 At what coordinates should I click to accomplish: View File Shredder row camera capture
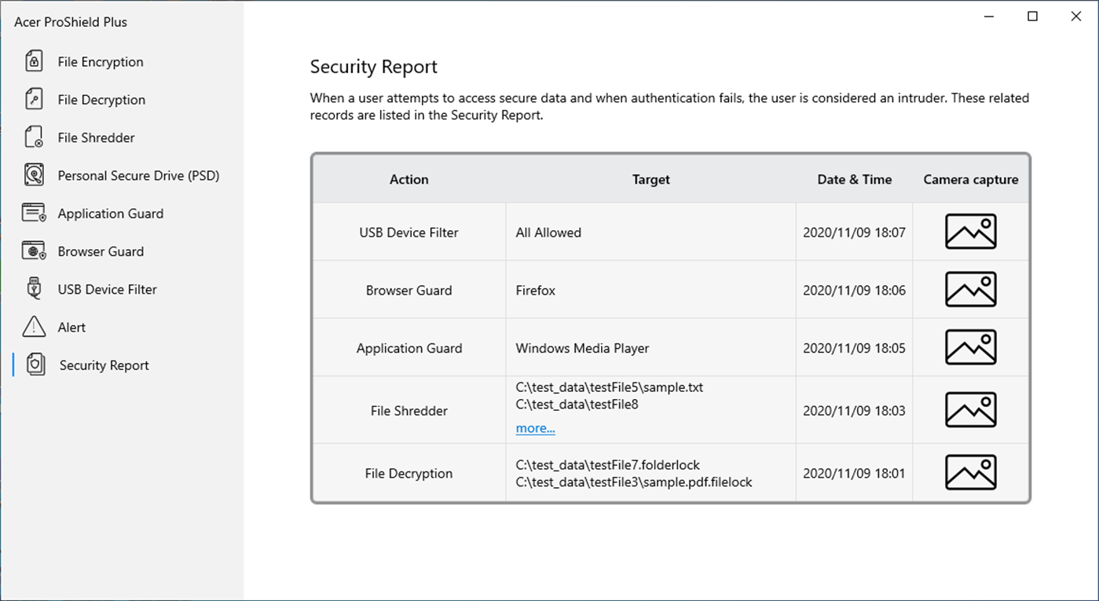[971, 410]
